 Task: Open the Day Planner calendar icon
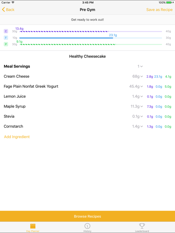pyautogui.click(x=33, y=226)
